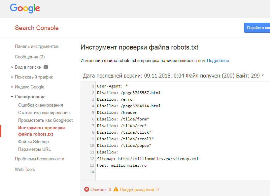Click the Google logo
Image resolution: width=270 pixels, height=196 pixels.
coord(25,8)
